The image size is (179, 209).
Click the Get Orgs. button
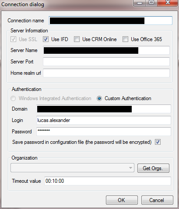click(153, 168)
